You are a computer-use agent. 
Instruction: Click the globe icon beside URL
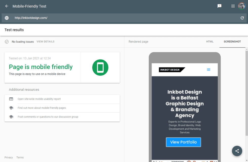[x=7, y=18]
